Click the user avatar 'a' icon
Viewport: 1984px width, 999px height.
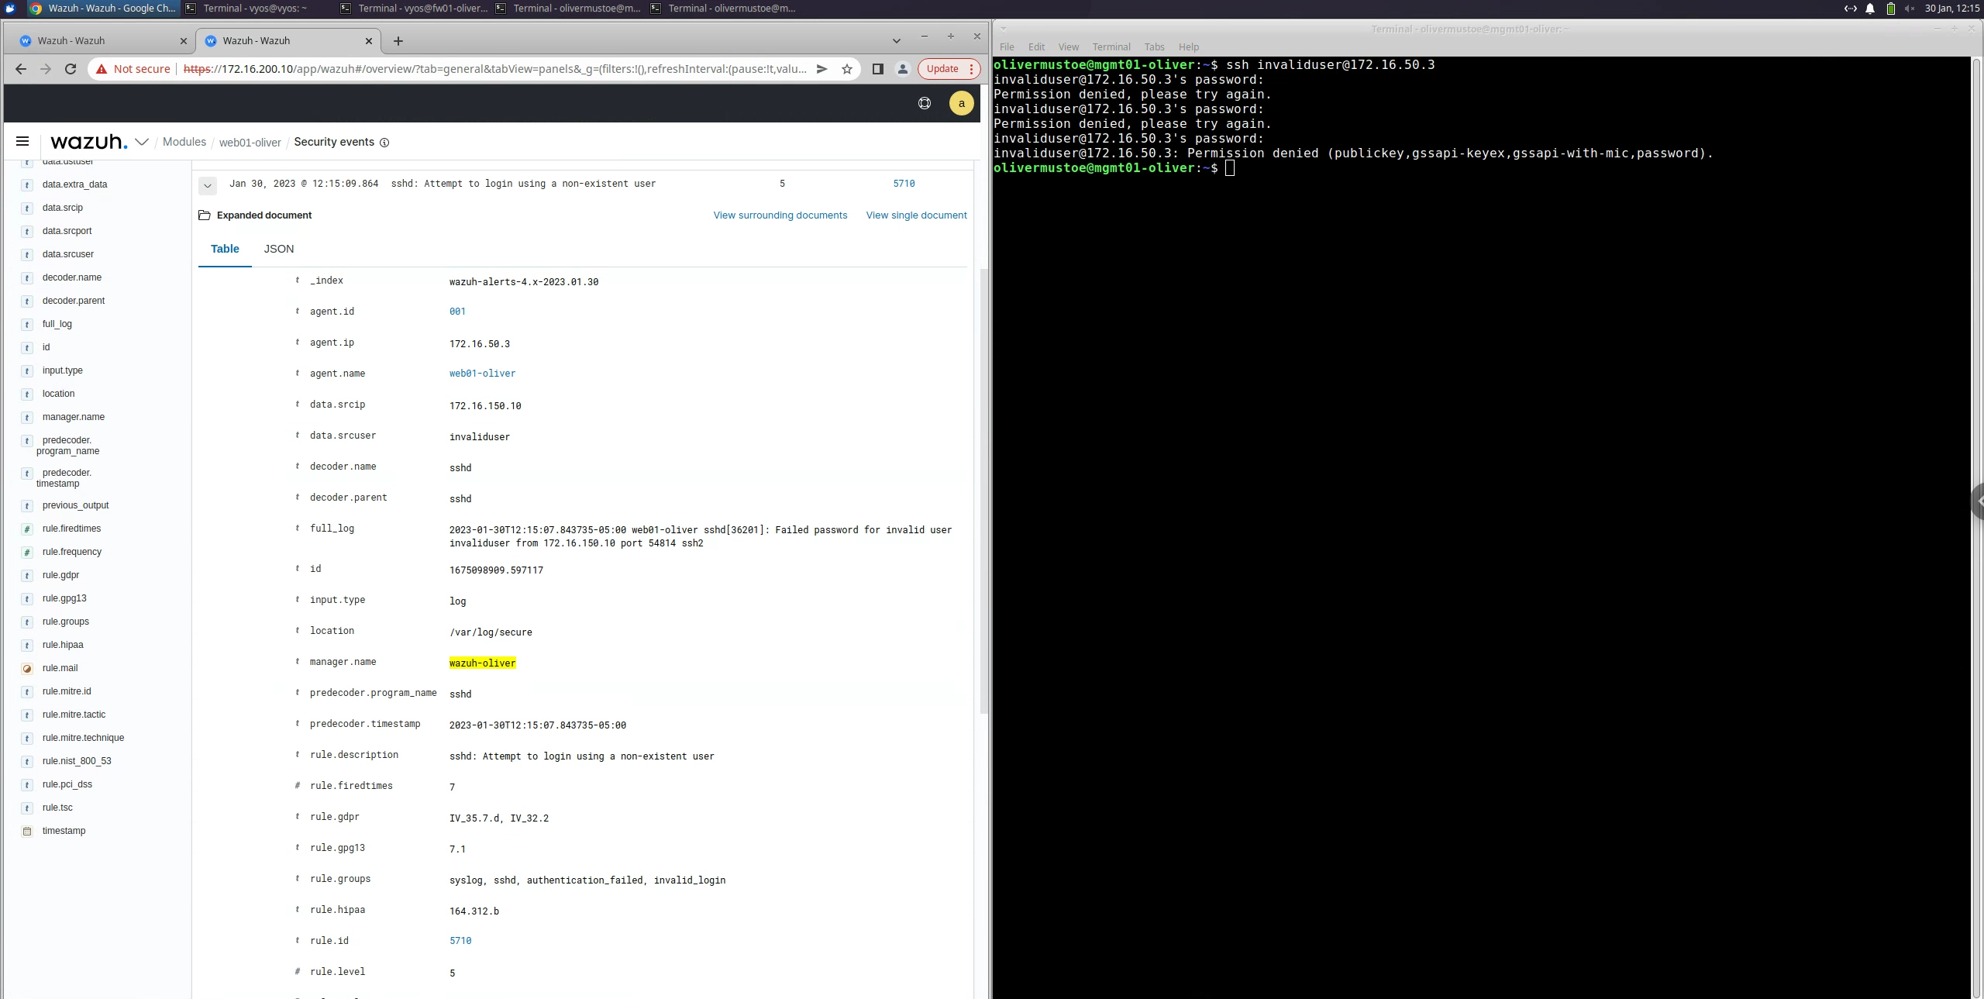pos(961,103)
